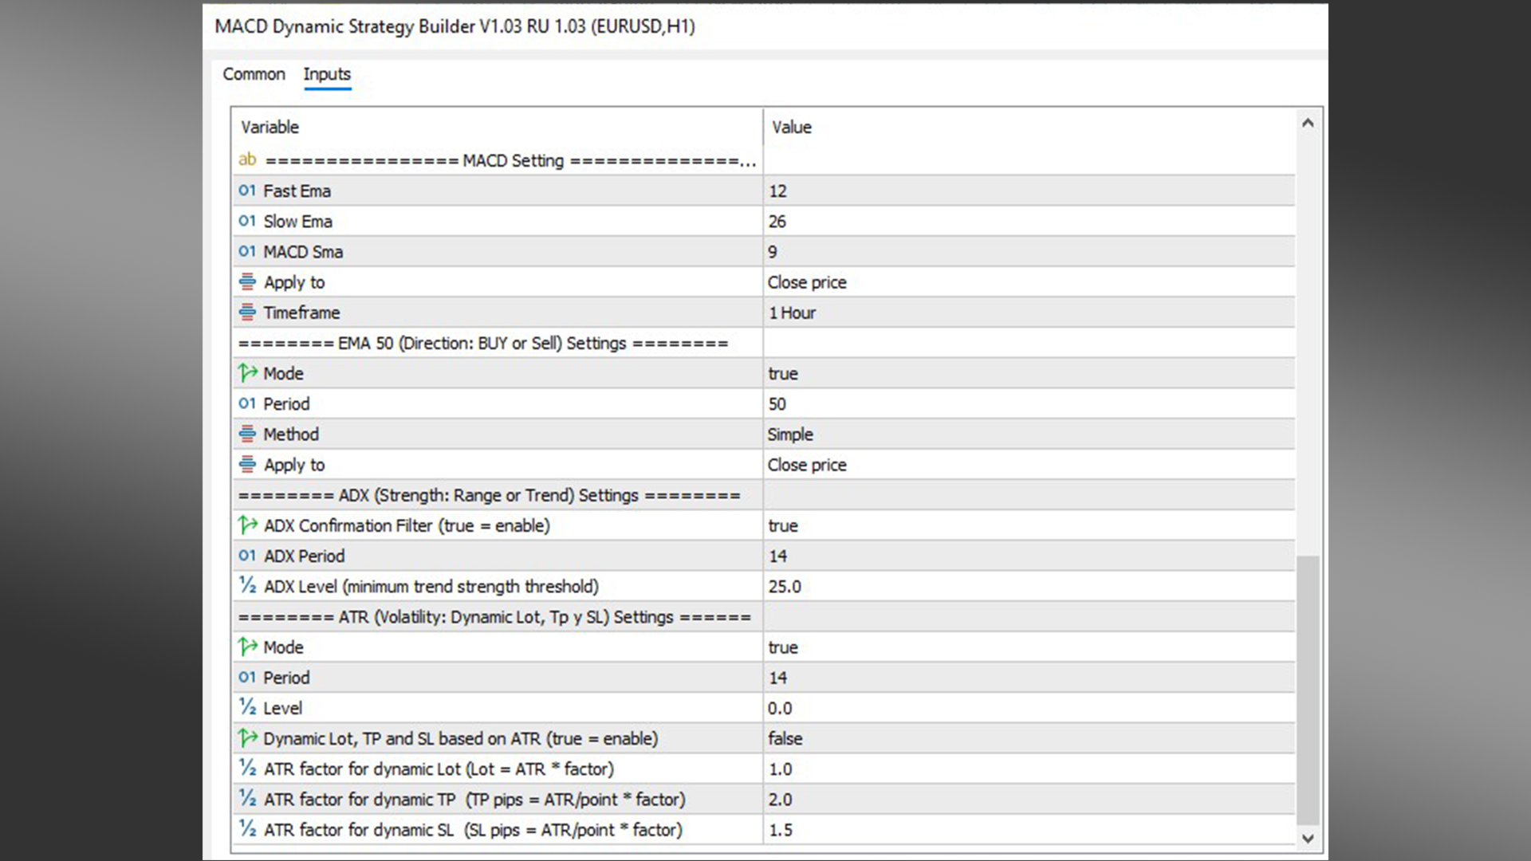Click the integer icon beside Fast Ema
The image size is (1531, 861).
247,191
